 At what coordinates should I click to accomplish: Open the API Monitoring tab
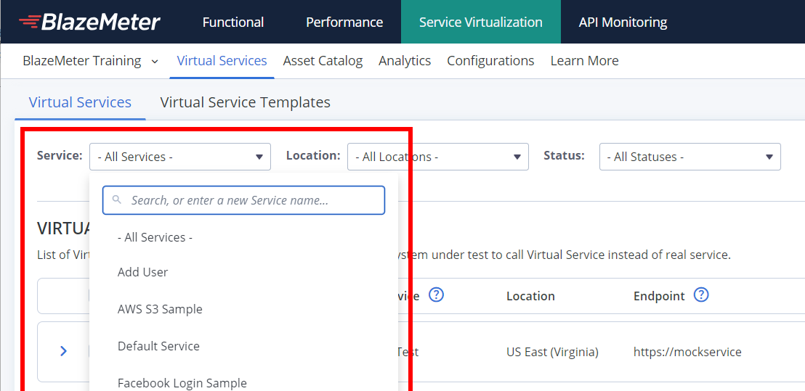click(x=623, y=22)
